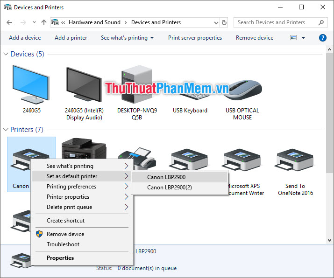Select the Microsoft XPS Document Writer printer icon

[x=242, y=160]
